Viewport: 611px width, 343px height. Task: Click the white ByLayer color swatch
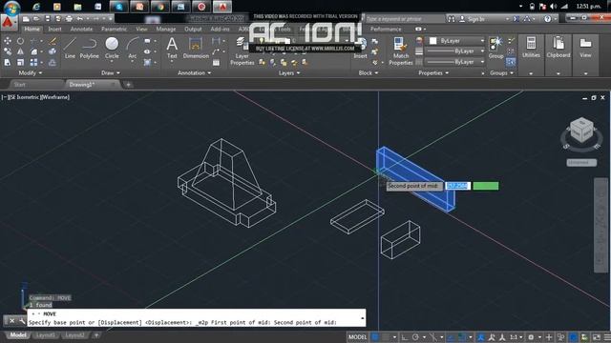click(432, 40)
